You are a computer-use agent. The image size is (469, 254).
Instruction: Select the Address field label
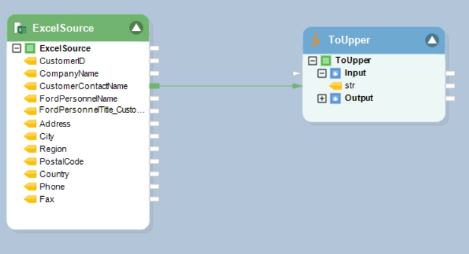tap(55, 124)
